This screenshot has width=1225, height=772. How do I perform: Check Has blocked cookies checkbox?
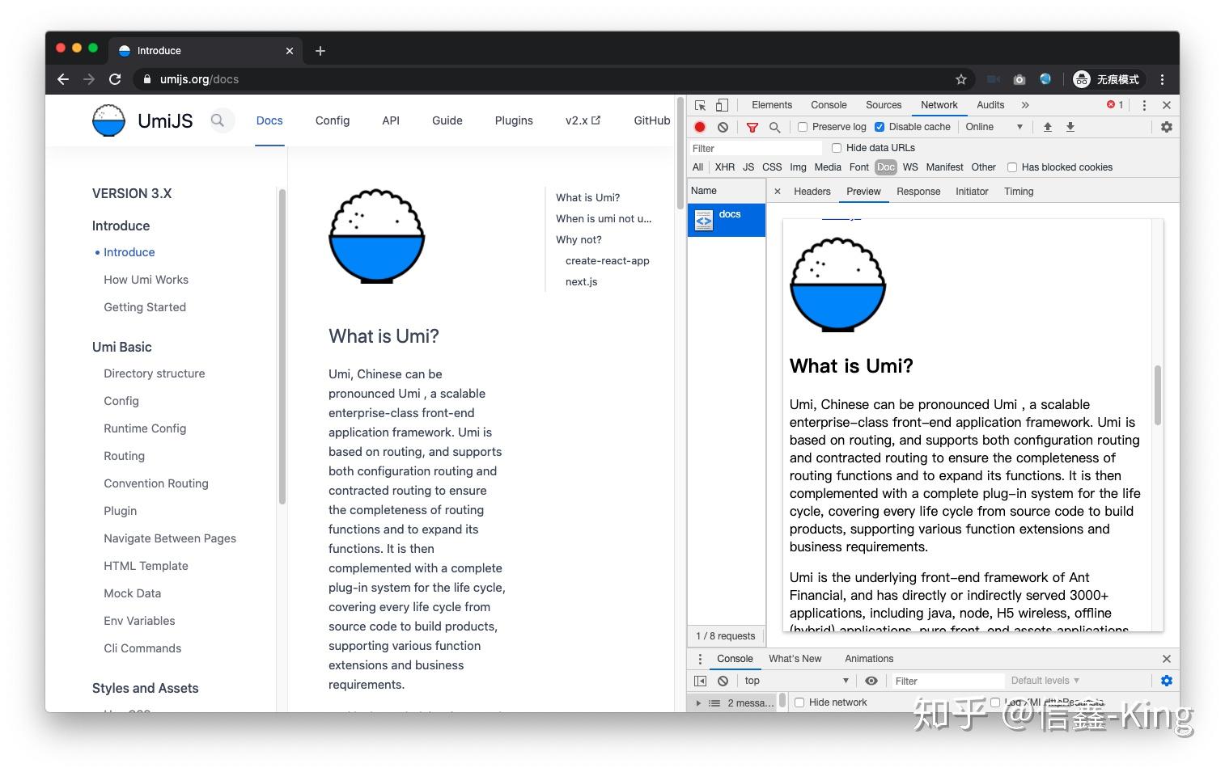point(1012,167)
